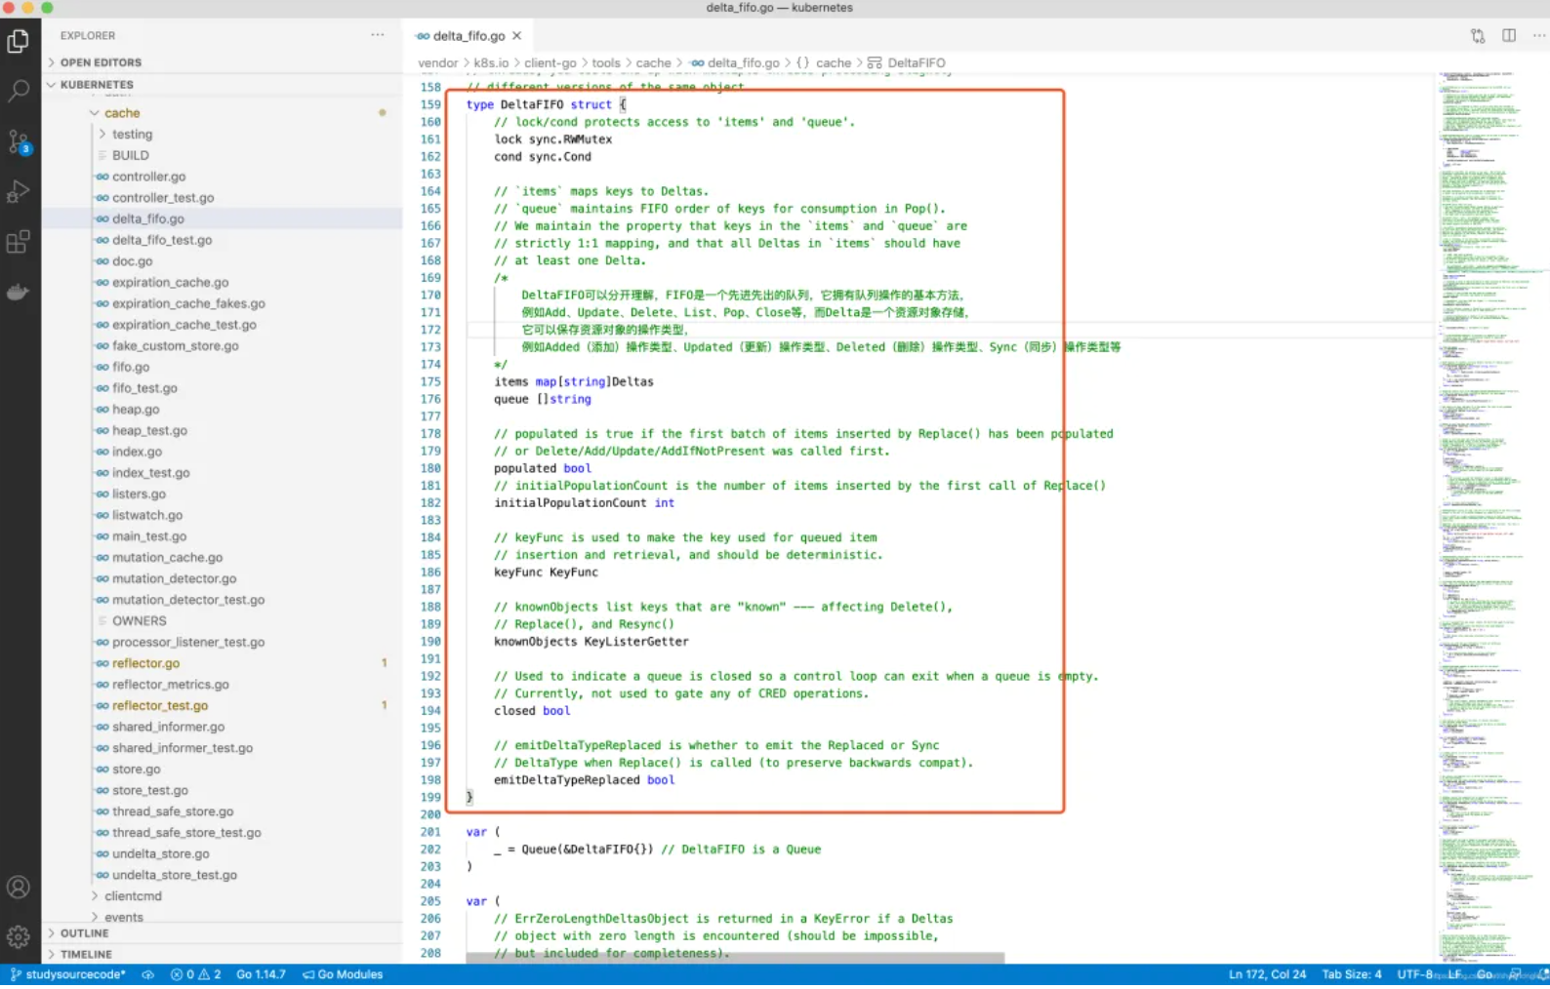Open the Run and Debug view
Screen dimensions: 1550x989
(x=19, y=192)
